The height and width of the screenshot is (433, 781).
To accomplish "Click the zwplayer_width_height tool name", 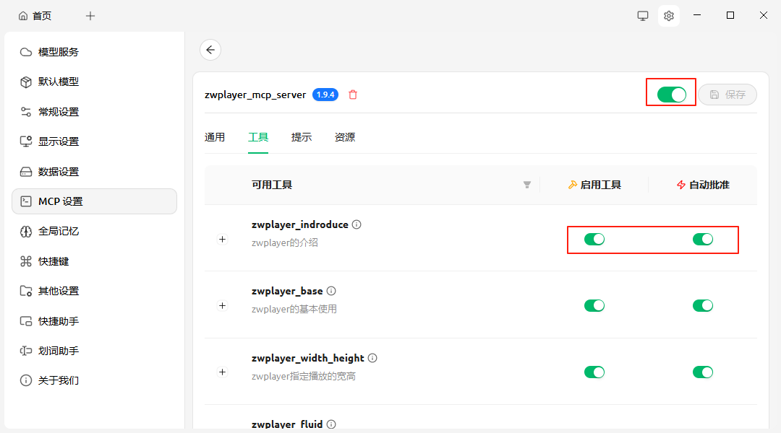I will (x=308, y=358).
